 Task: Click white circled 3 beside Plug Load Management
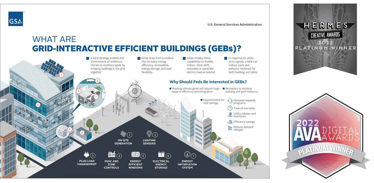click(93, 156)
